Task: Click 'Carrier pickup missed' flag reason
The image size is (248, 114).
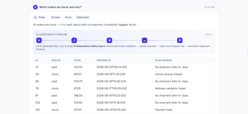Action: [x=169, y=74]
